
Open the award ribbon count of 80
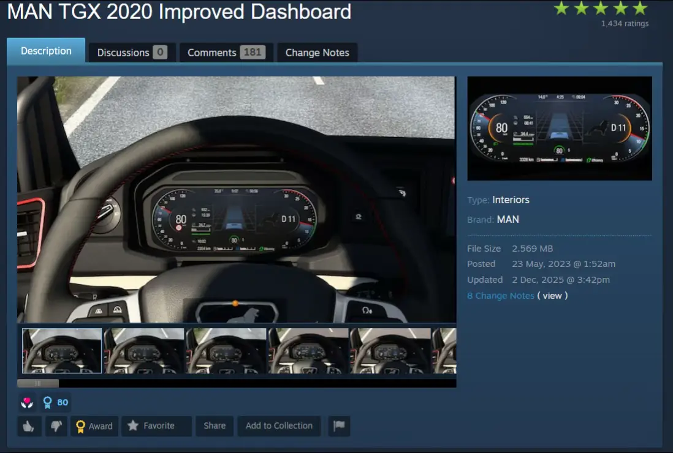coord(56,402)
